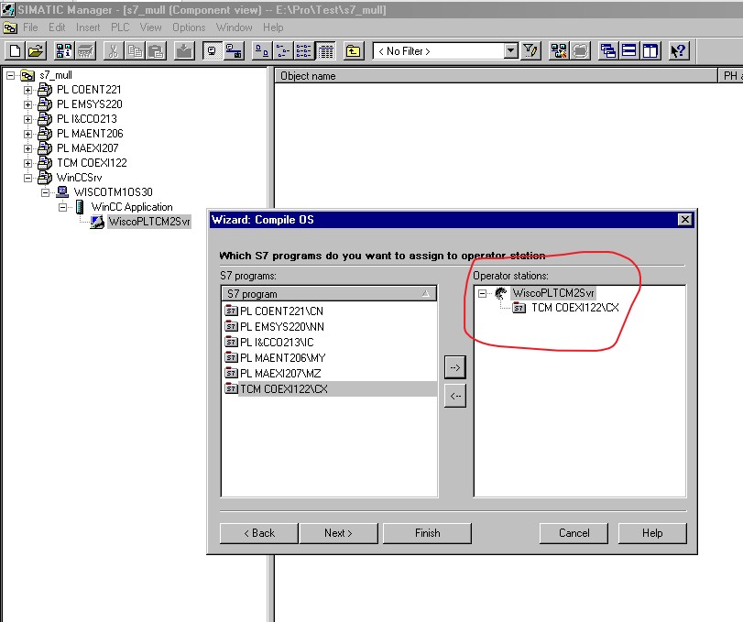The width and height of the screenshot is (743, 622).
Task: Select TCM COEXI122\CX under operator station
Action: [x=574, y=308]
